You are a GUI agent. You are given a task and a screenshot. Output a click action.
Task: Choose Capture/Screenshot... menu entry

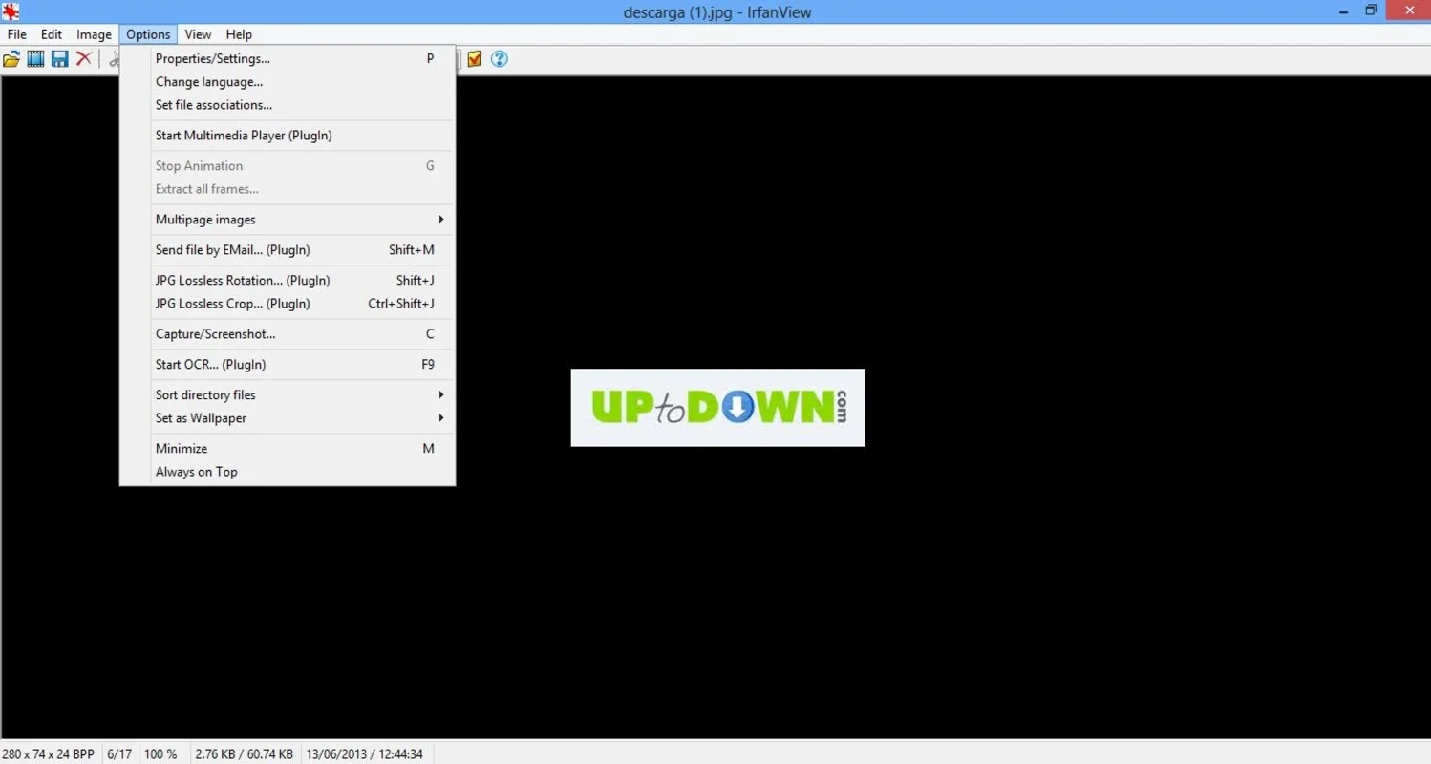[302, 334]
